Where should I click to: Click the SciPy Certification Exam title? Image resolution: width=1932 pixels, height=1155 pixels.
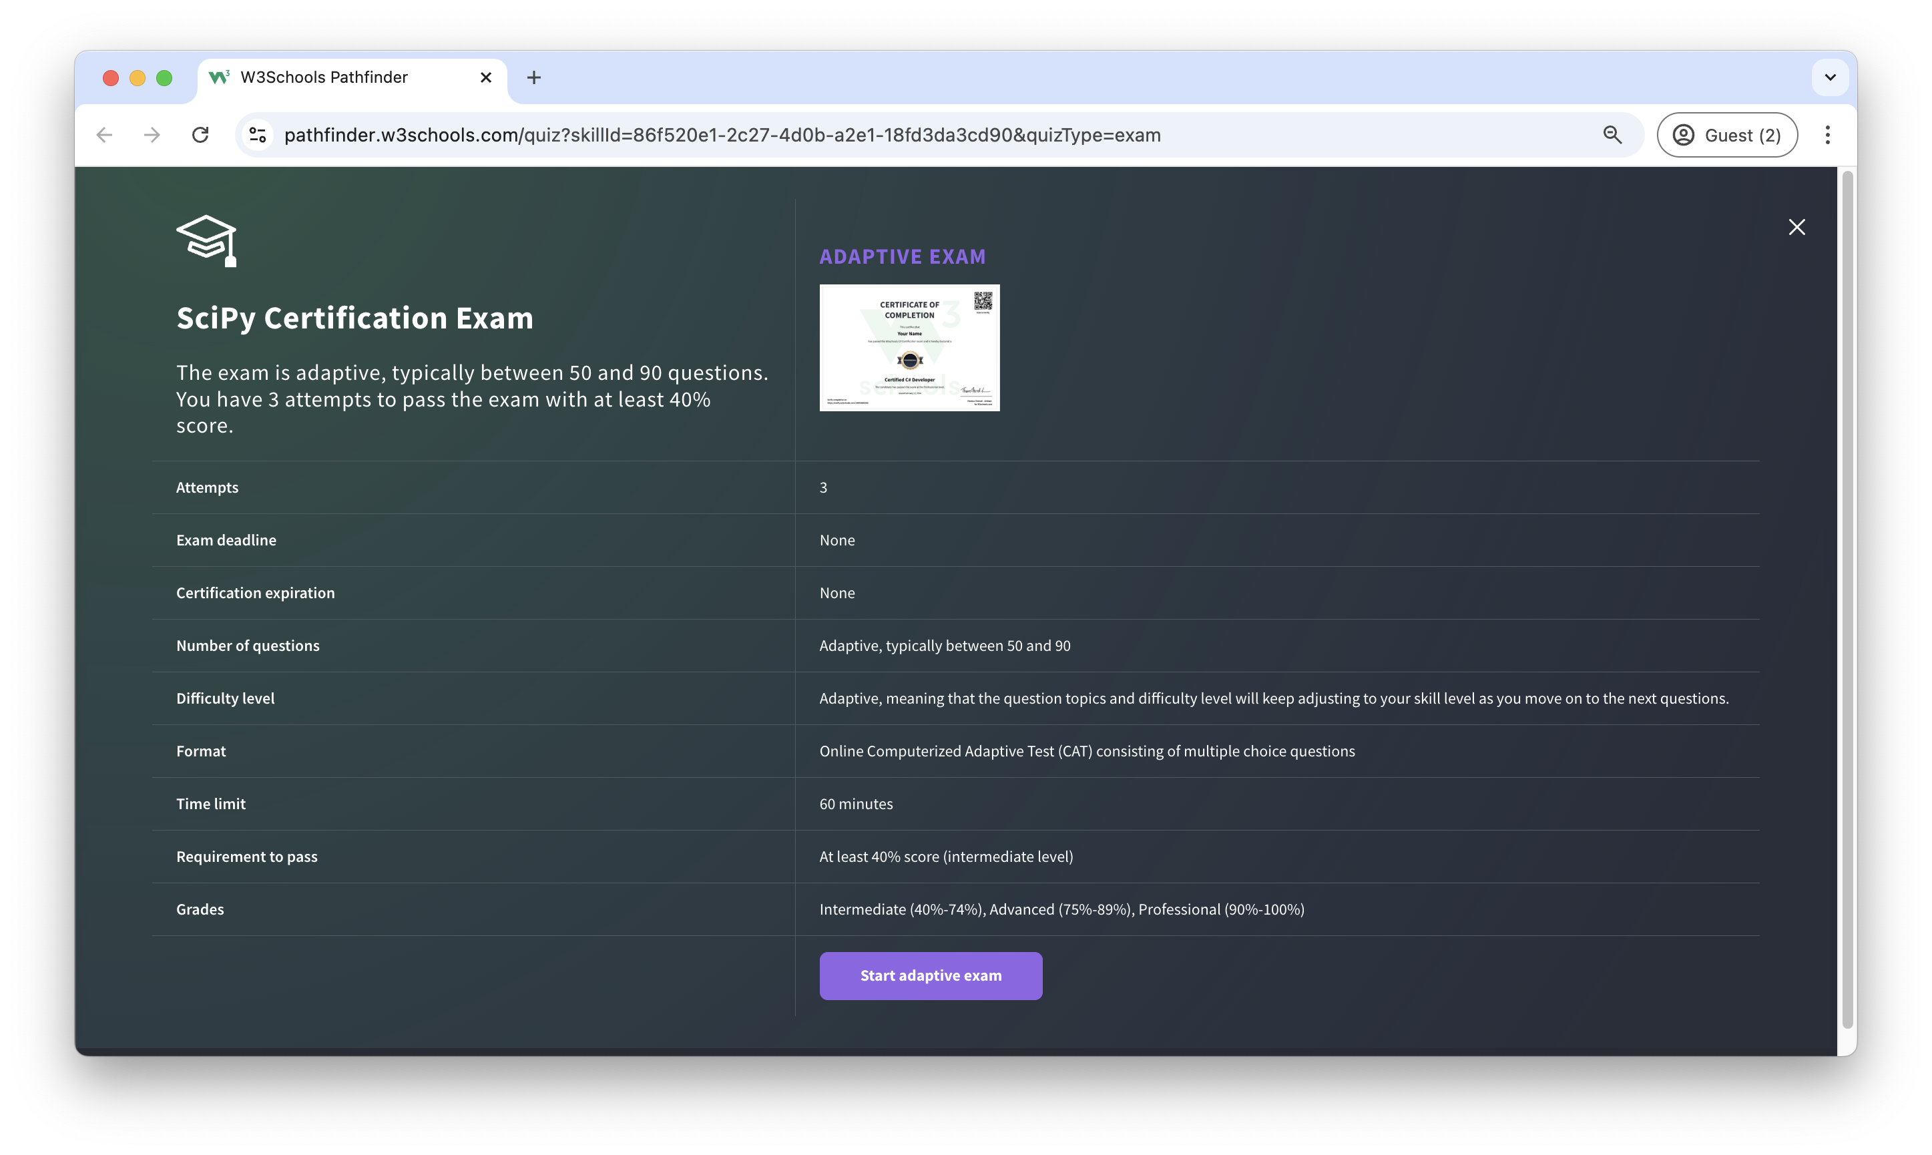(354, 318)
